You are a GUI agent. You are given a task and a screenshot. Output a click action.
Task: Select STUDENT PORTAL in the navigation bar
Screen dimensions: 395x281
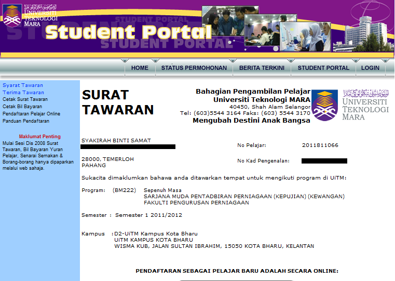coord(323,68)
